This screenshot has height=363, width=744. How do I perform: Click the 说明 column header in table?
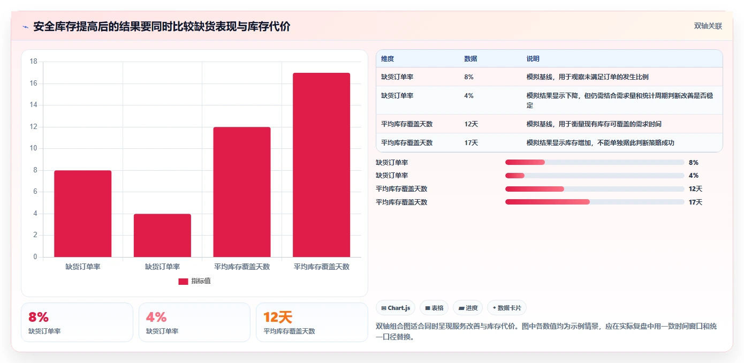pyautogui.click(x=533, y=59)
